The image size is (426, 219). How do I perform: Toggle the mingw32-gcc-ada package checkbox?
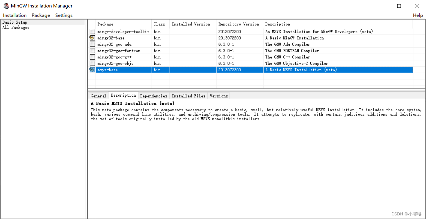(92, 44)
